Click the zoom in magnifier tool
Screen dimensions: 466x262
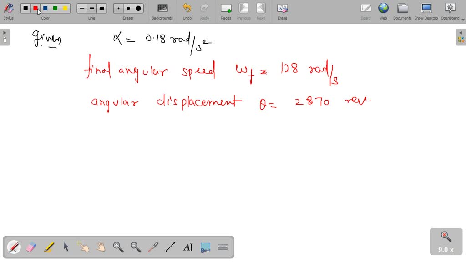pos(118,247)
